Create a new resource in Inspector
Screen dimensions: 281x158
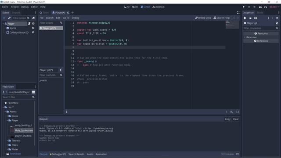[x=245, y=18]
